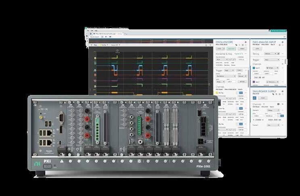Click the grid icon in SMU Channels section
This screenshot has width=300, height=196.
[x=278, y=104]
